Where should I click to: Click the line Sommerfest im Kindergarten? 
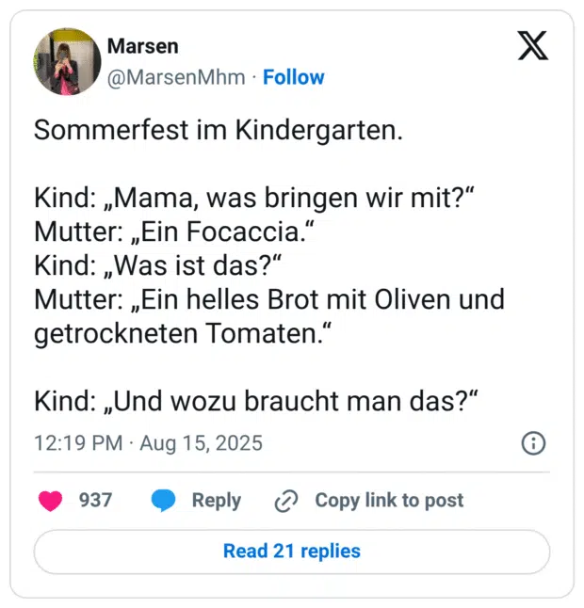pyautogui.click(x=218, y=131)
